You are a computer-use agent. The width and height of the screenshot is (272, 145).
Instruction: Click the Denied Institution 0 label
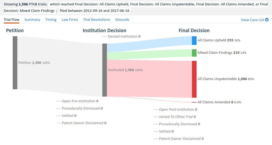click(124, 37)
